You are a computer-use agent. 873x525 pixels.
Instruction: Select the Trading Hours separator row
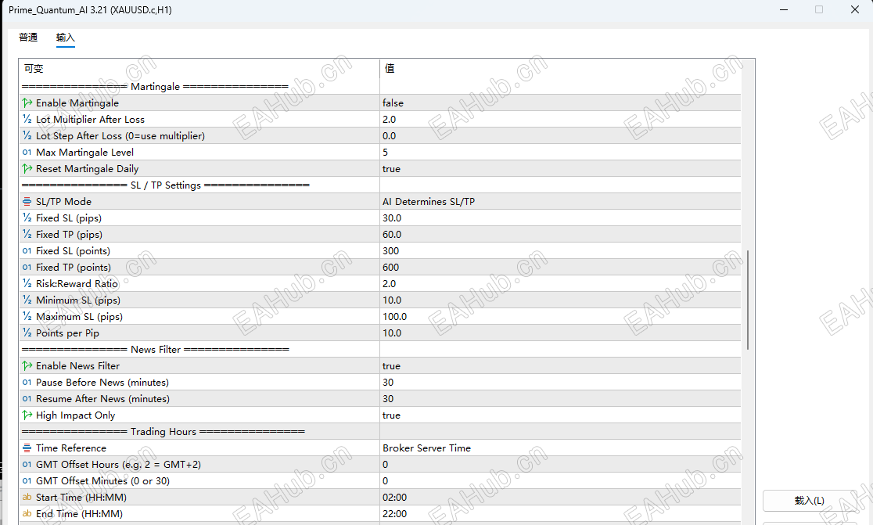tap(379, 431)
